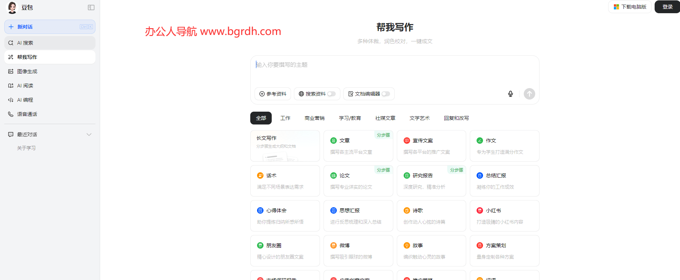Viewport: 680px width, 280px height.
Task: Click the 专为学生打造满分作文 description
Action: (500, 152)
